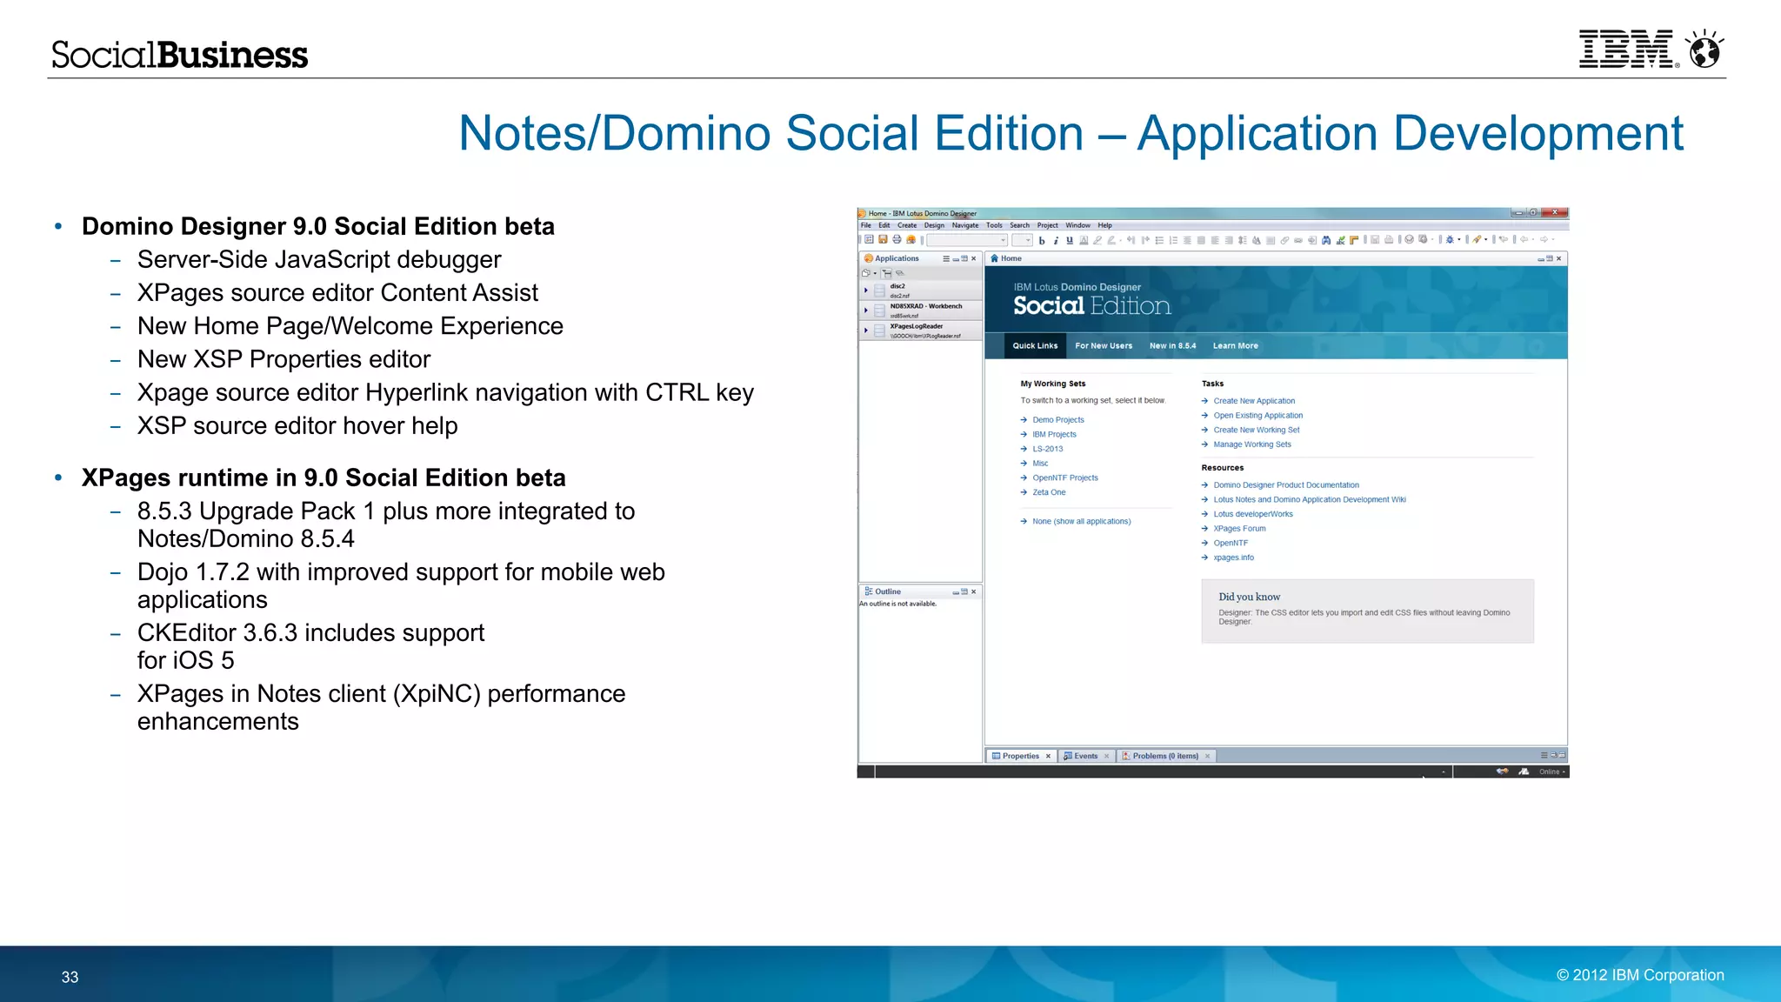Select the Problems (0 items) tab
The image size is (1781, 1002).
click(x=1165, y=756)
